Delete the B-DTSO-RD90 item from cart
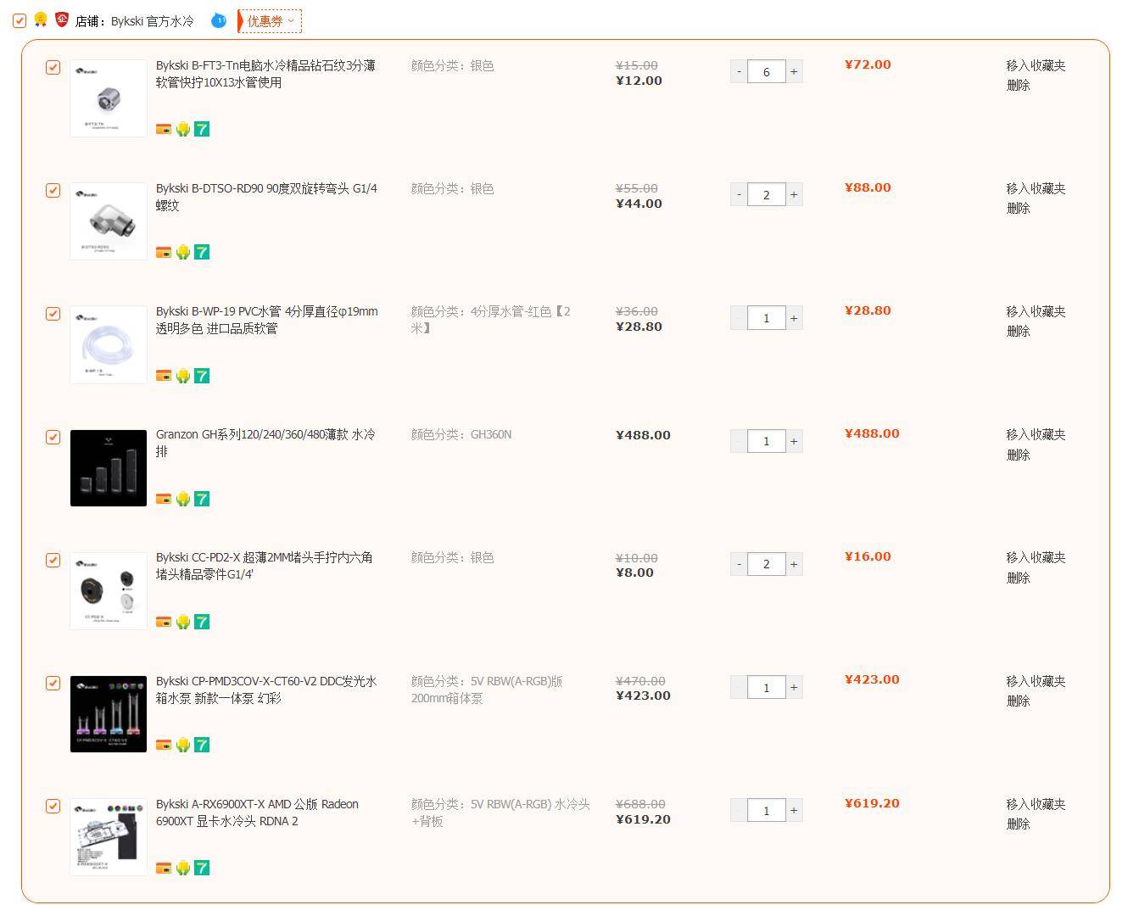This screenshot has width=1128, height=905. (1018, 208)
